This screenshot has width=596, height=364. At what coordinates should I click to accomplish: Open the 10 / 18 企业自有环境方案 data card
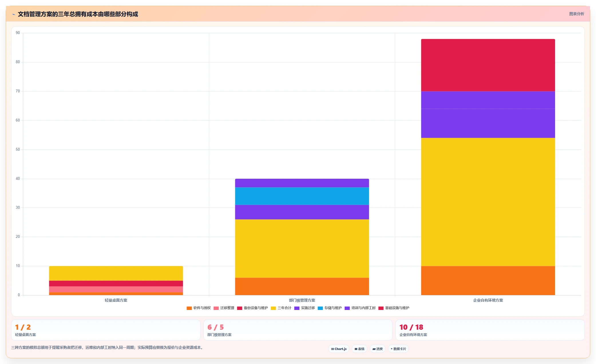(x=490, y=330)
